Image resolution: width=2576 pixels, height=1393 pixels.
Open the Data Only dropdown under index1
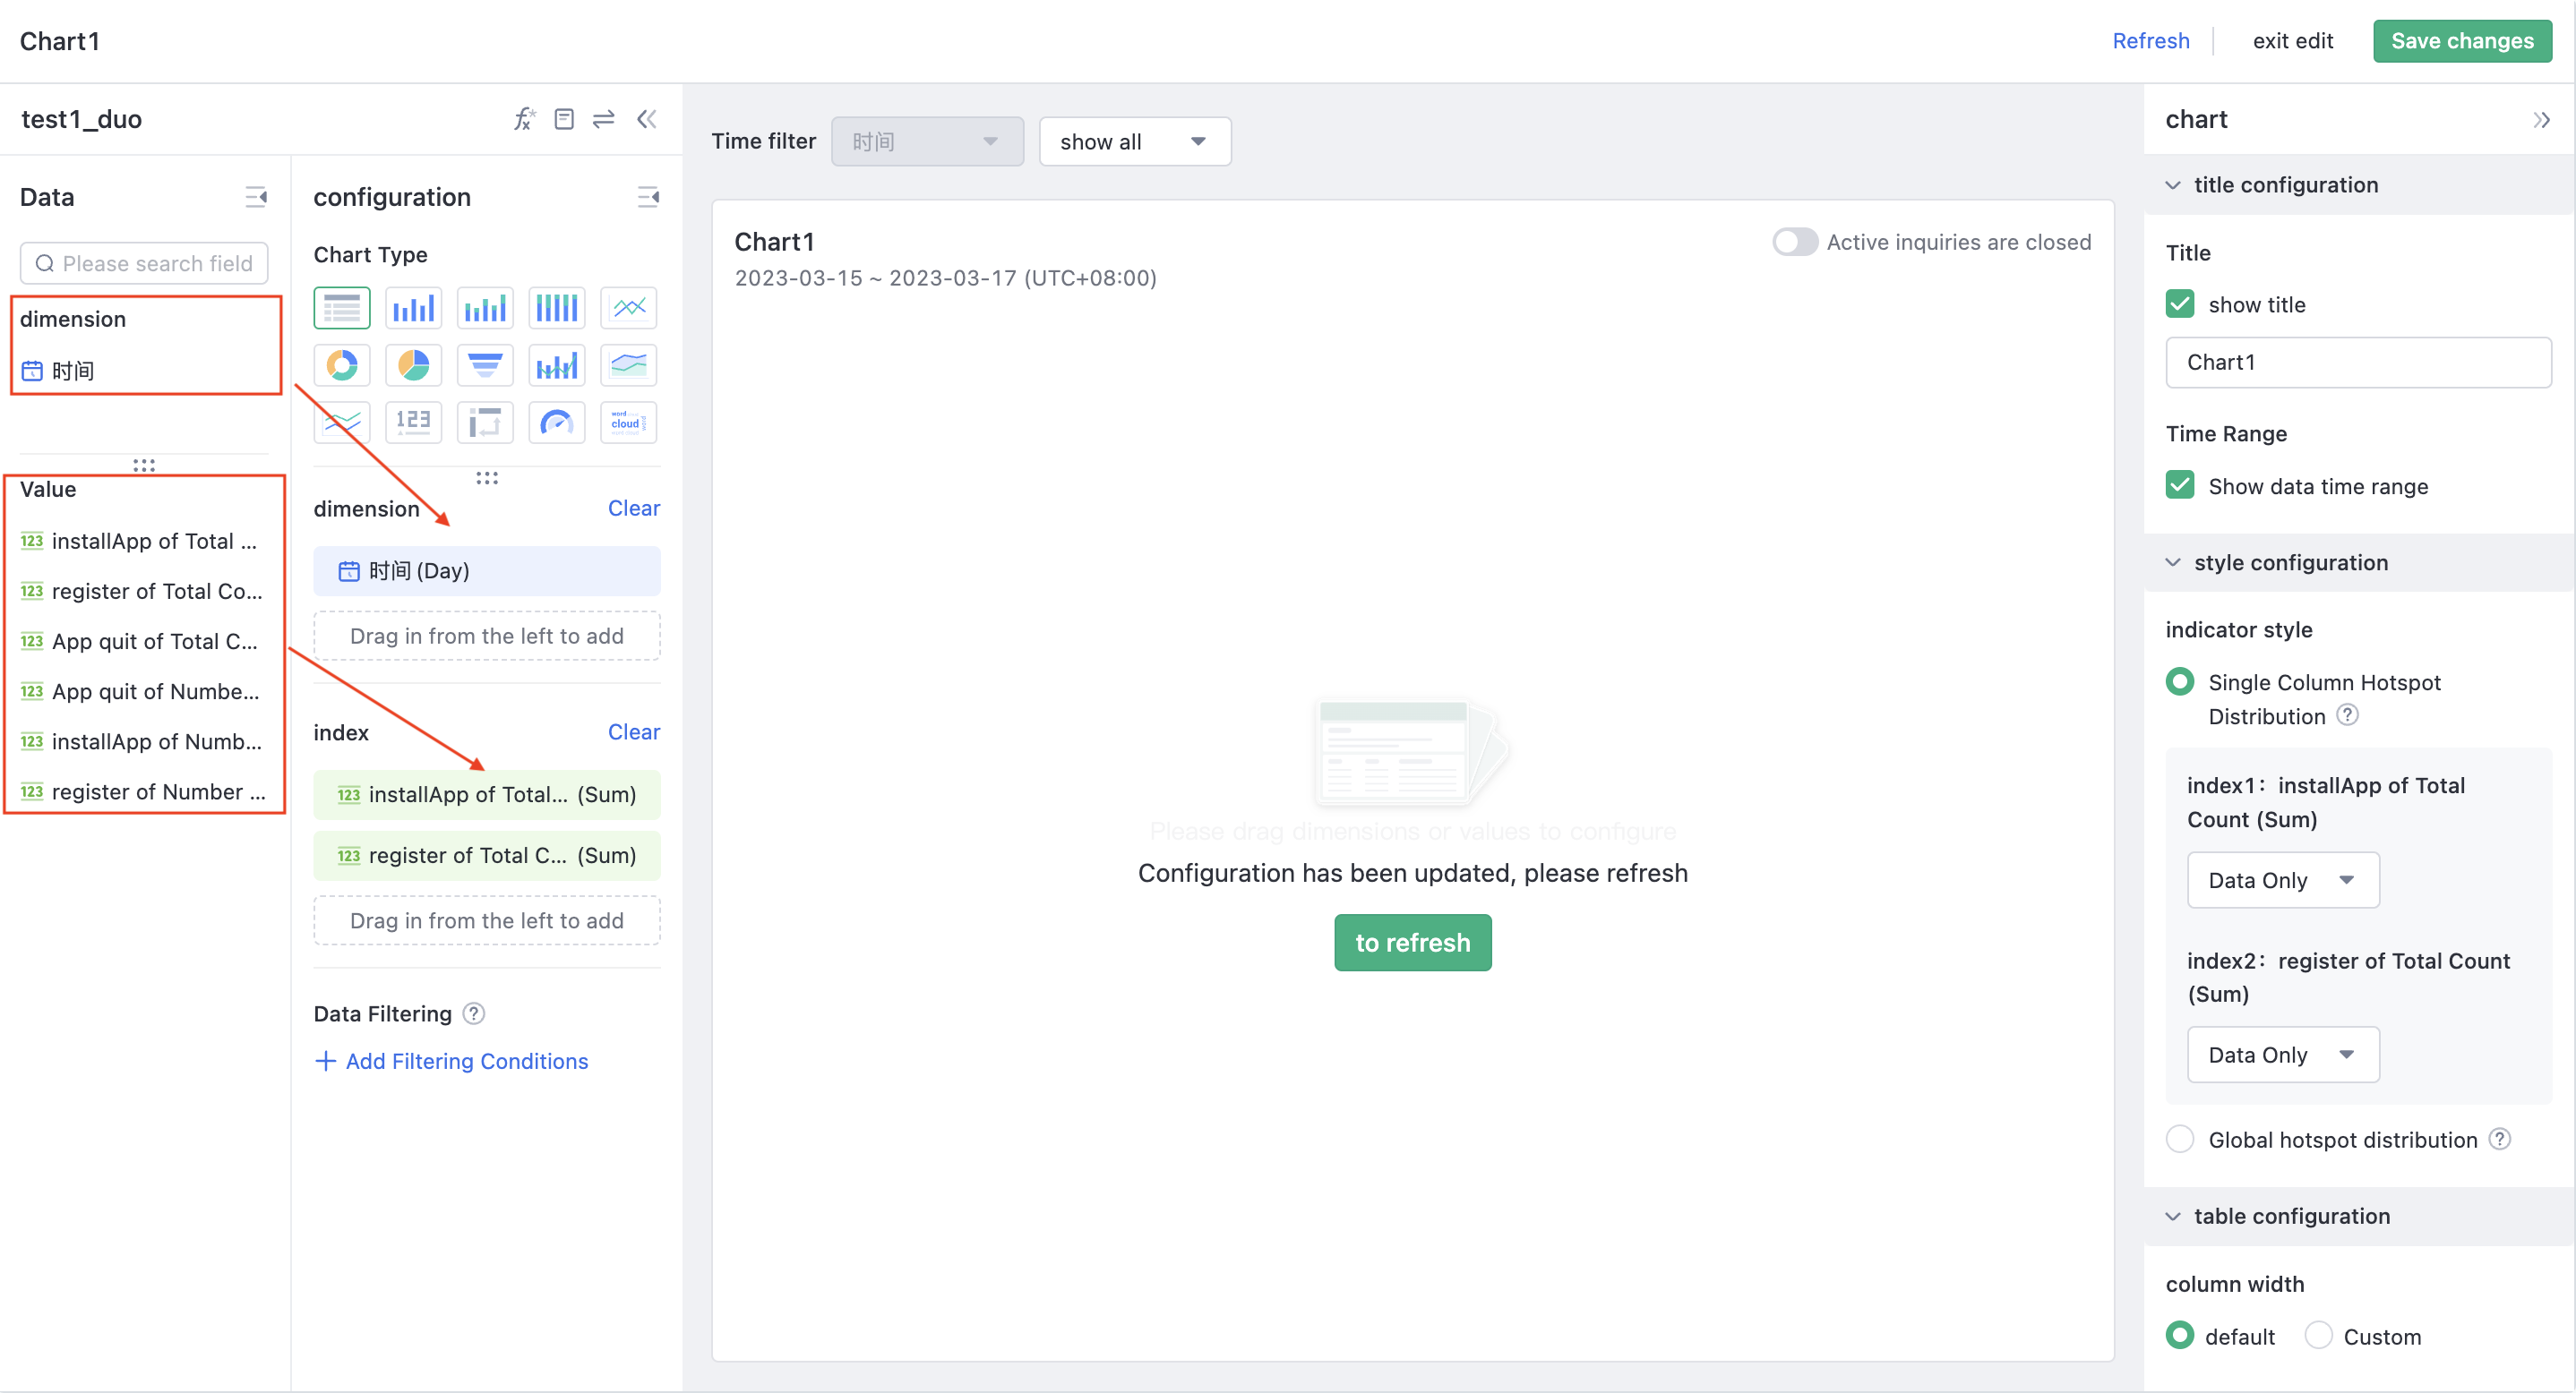point(2282,880)
